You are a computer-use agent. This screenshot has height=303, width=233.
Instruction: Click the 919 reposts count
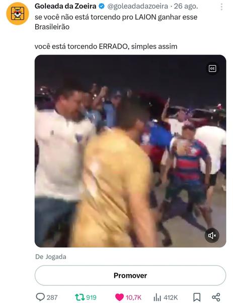point(91,297)
